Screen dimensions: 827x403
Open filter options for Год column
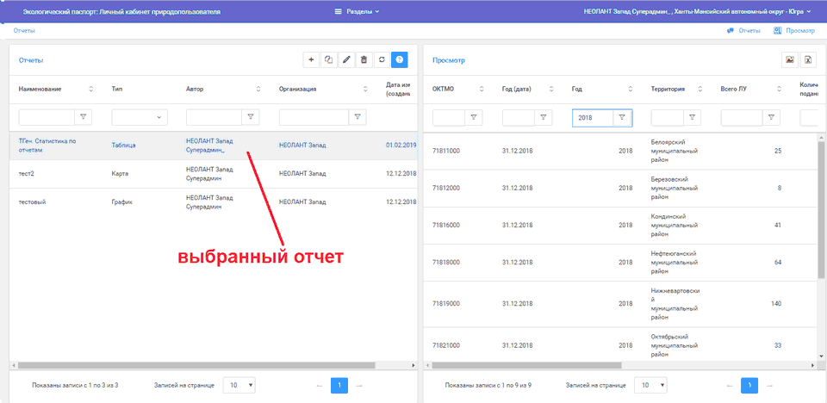[x=622, y=118]
